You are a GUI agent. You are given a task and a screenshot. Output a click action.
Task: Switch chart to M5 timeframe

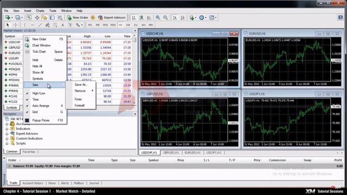pyautogui.click(x=98, y=25)
